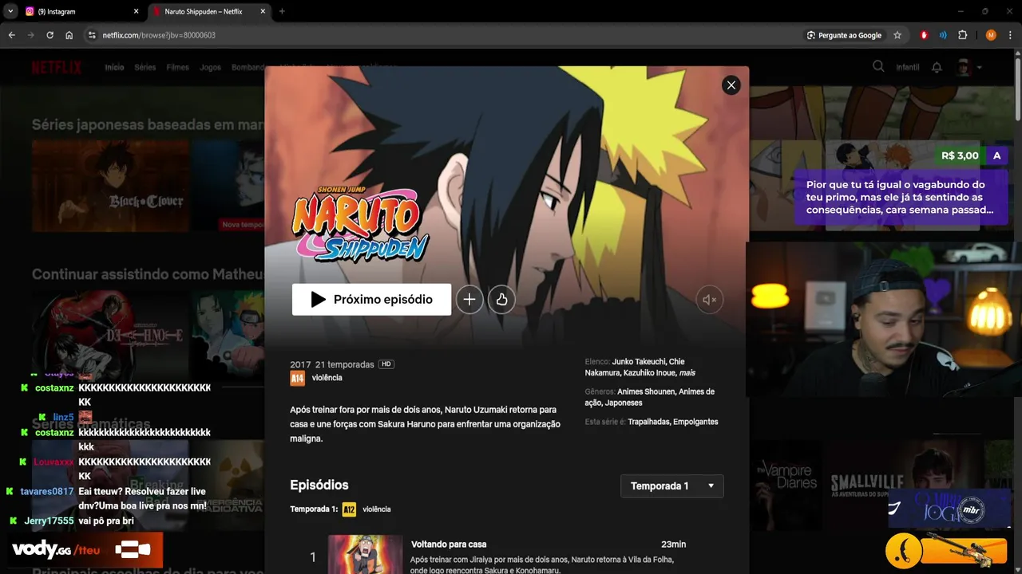
Task: Click the A14 age rating badge
Action: [297, 378]
